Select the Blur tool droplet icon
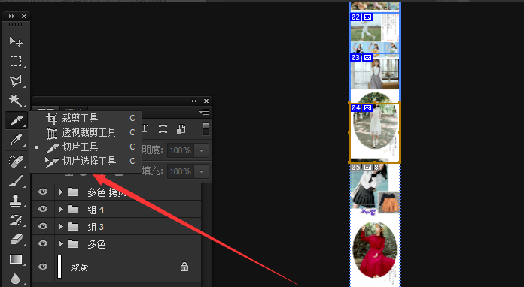Screen dimensions: 524x287 (16, 279)
